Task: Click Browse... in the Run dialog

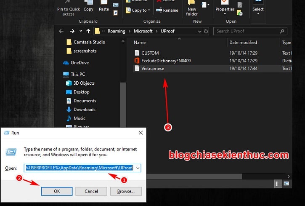Action: click(x=126, y=191)
